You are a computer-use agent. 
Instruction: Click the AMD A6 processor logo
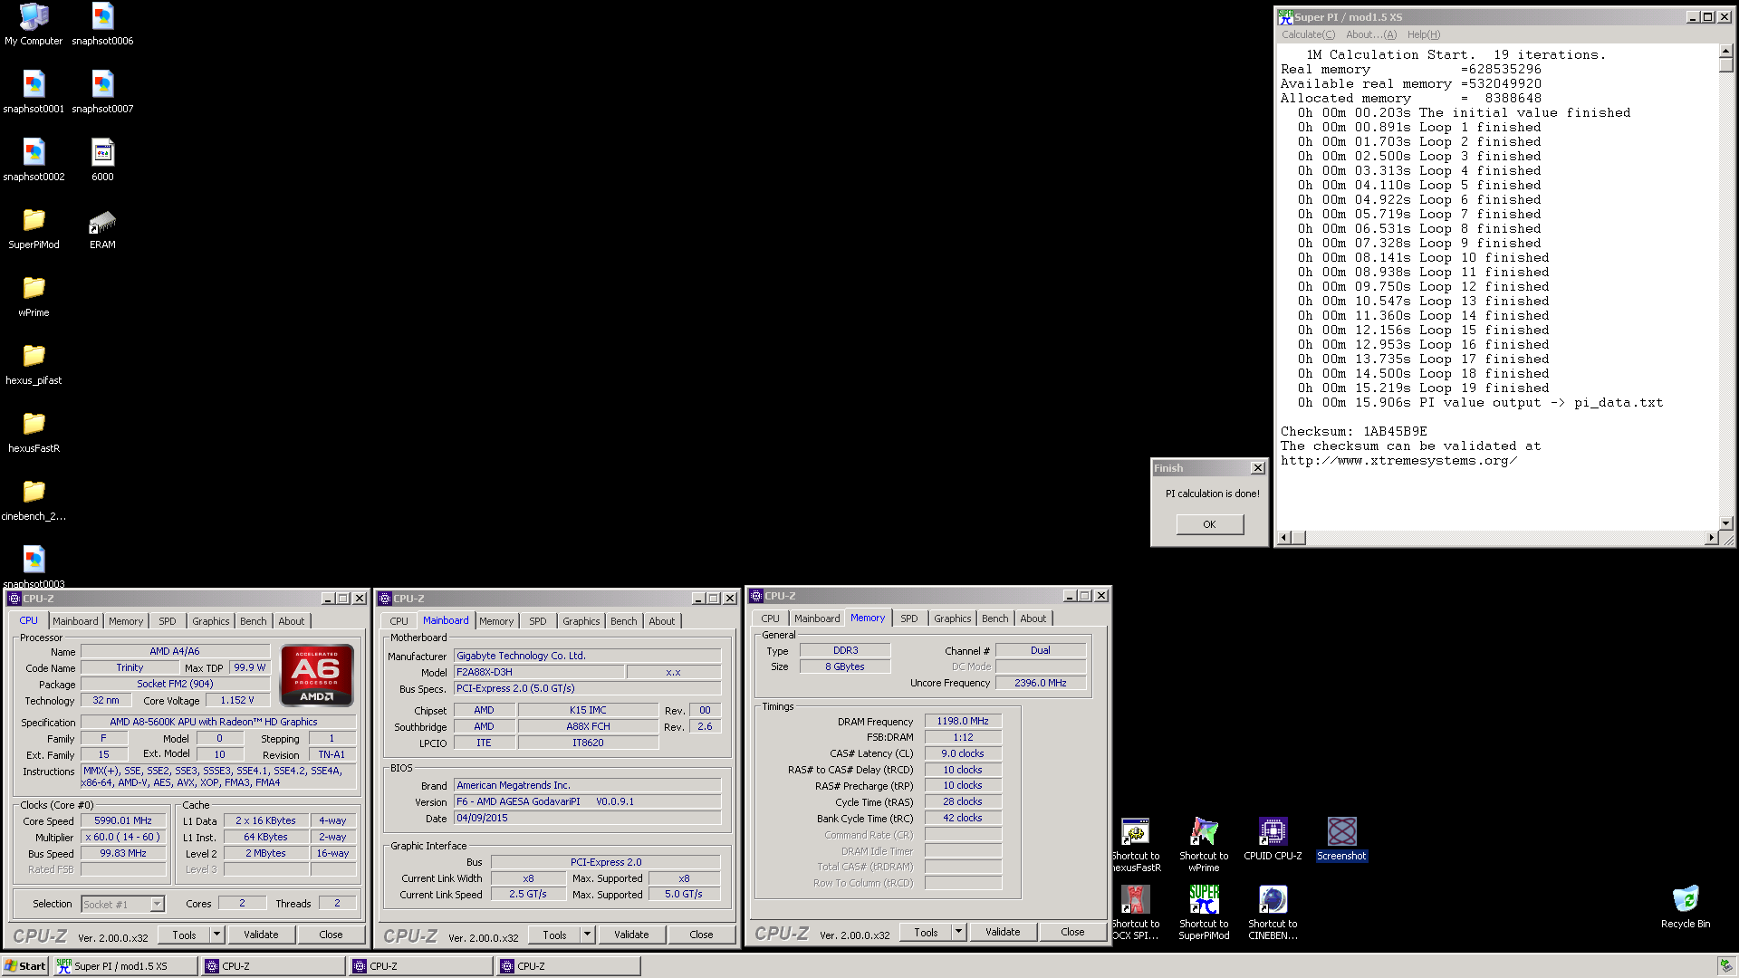point(317,675)
